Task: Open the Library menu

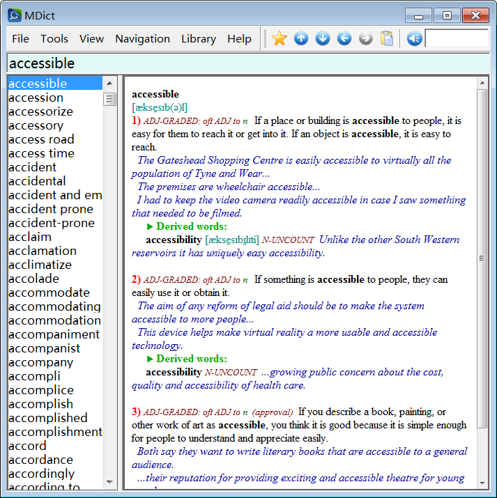Action: [x=199, y=39]
